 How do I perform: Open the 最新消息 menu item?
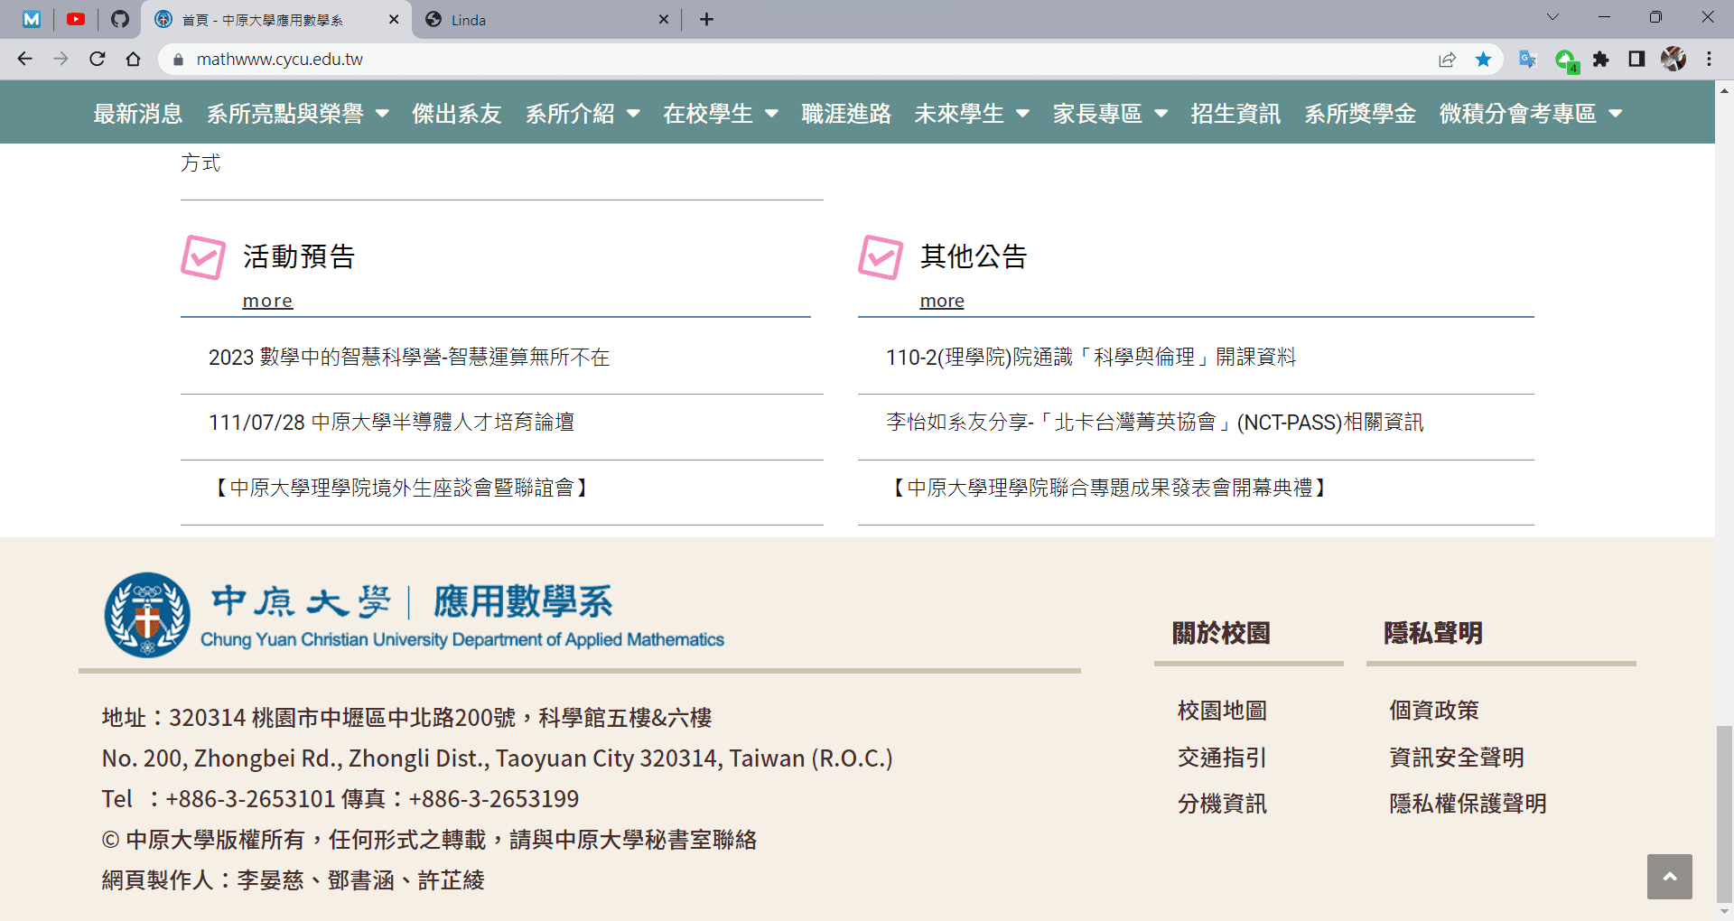[137, 114]
